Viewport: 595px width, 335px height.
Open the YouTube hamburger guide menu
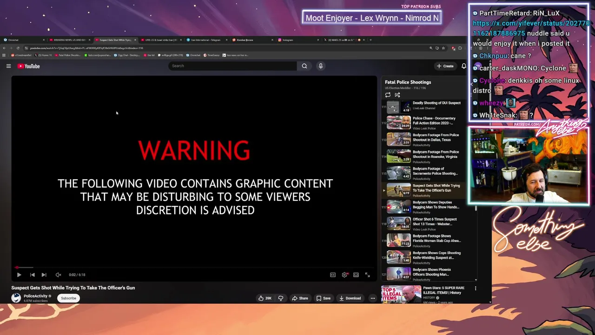click(8, 66)
